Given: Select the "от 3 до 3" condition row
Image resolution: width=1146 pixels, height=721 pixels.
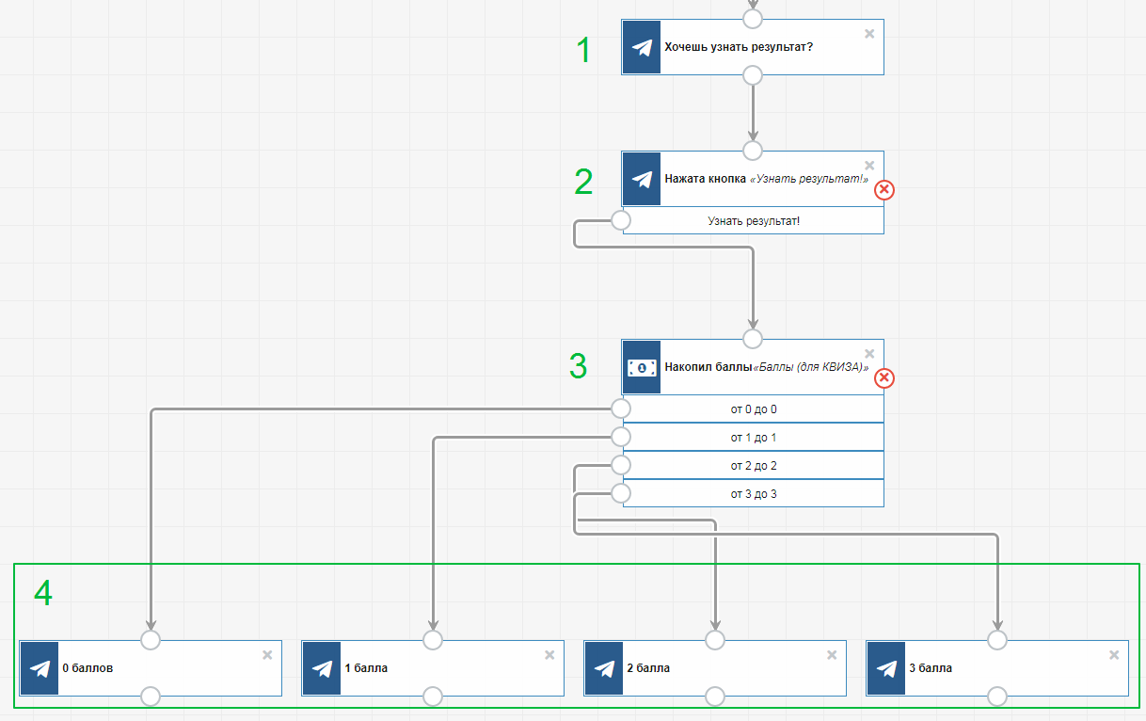Looking at the screenshot, I should click(x=754, y=494).
